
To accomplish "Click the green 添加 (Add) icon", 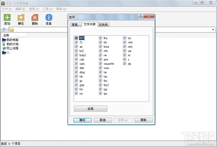I will [x=7, y=18].
